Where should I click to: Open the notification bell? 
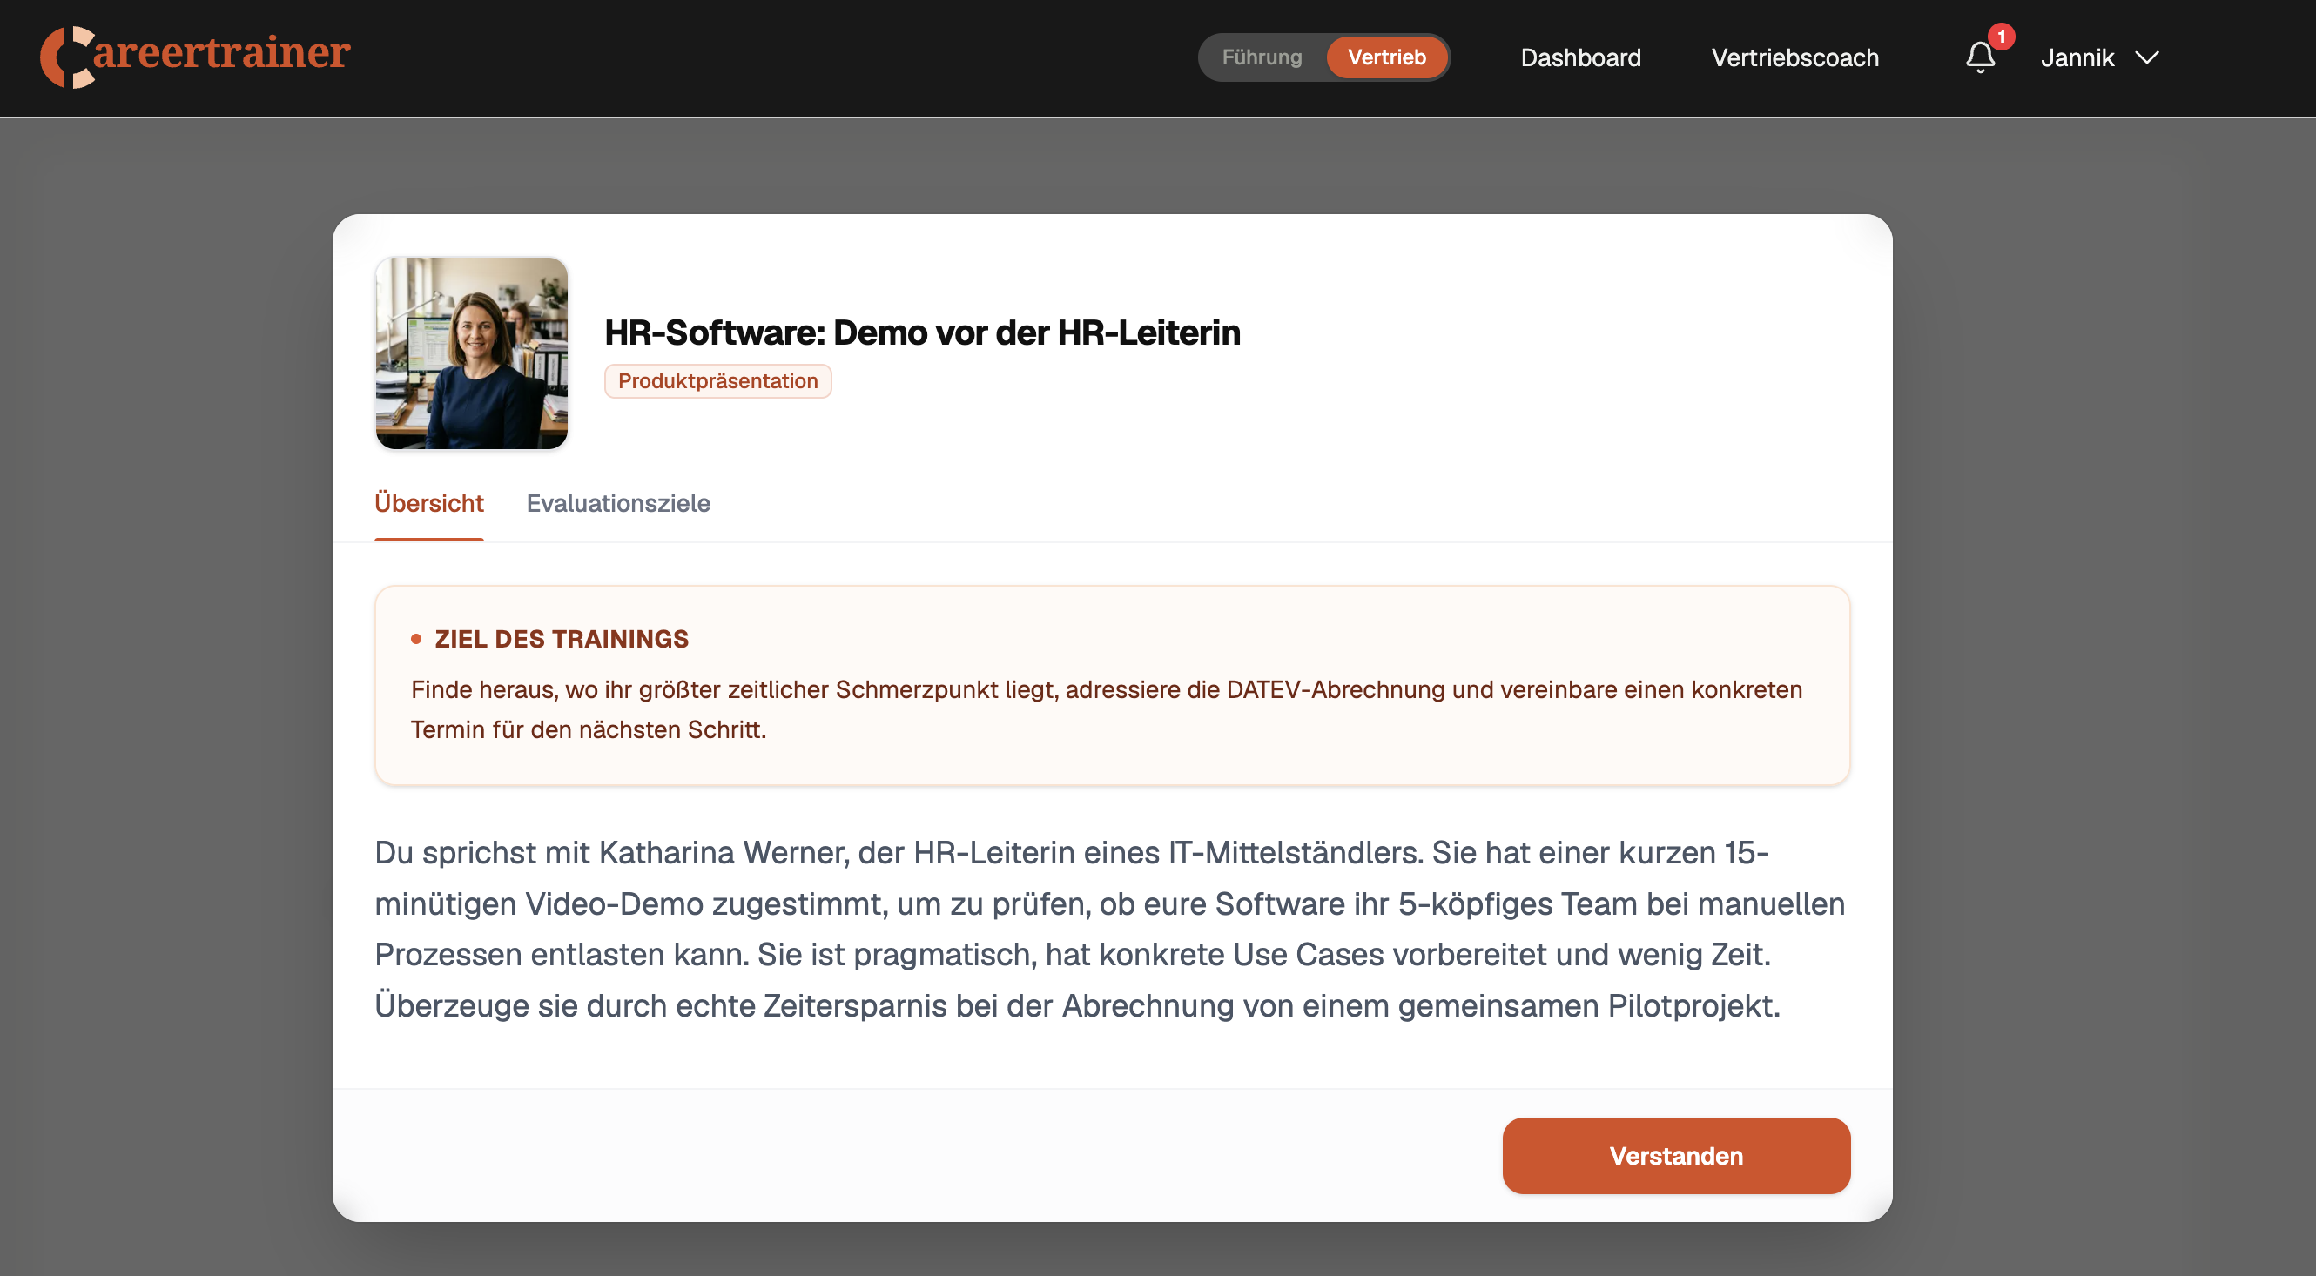(x=1979, y=58)
